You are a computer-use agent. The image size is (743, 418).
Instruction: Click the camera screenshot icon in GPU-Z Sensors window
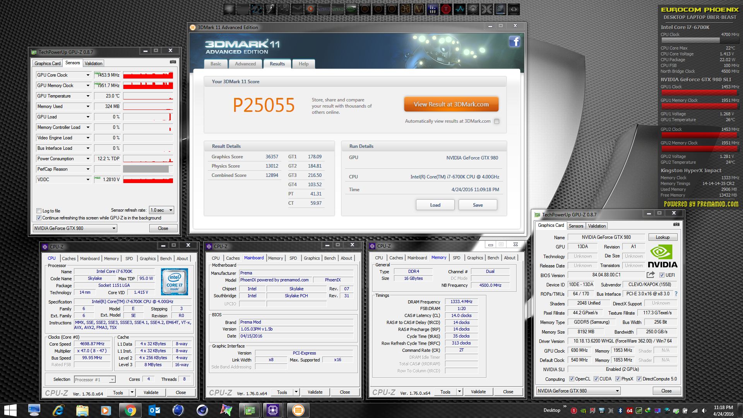coord(173,62)
